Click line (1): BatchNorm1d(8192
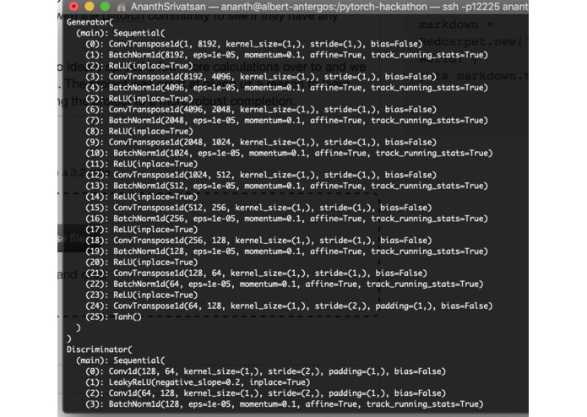 pyautogui.click(x=287, y=55)
